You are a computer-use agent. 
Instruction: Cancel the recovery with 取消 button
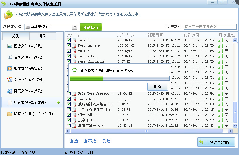click(x=157, y=87)
